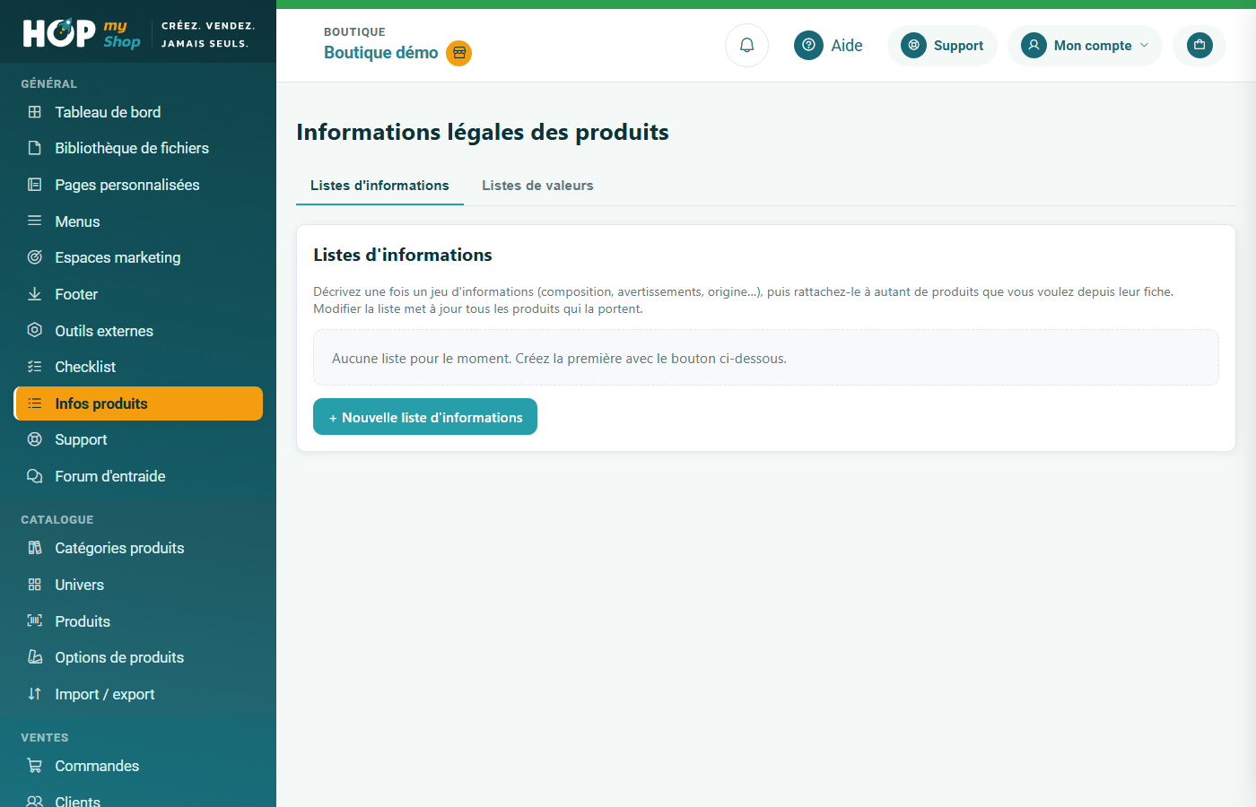Click the Produits barcode icon
This screenshot has width=1256, height=807.
tap(35, 620)
